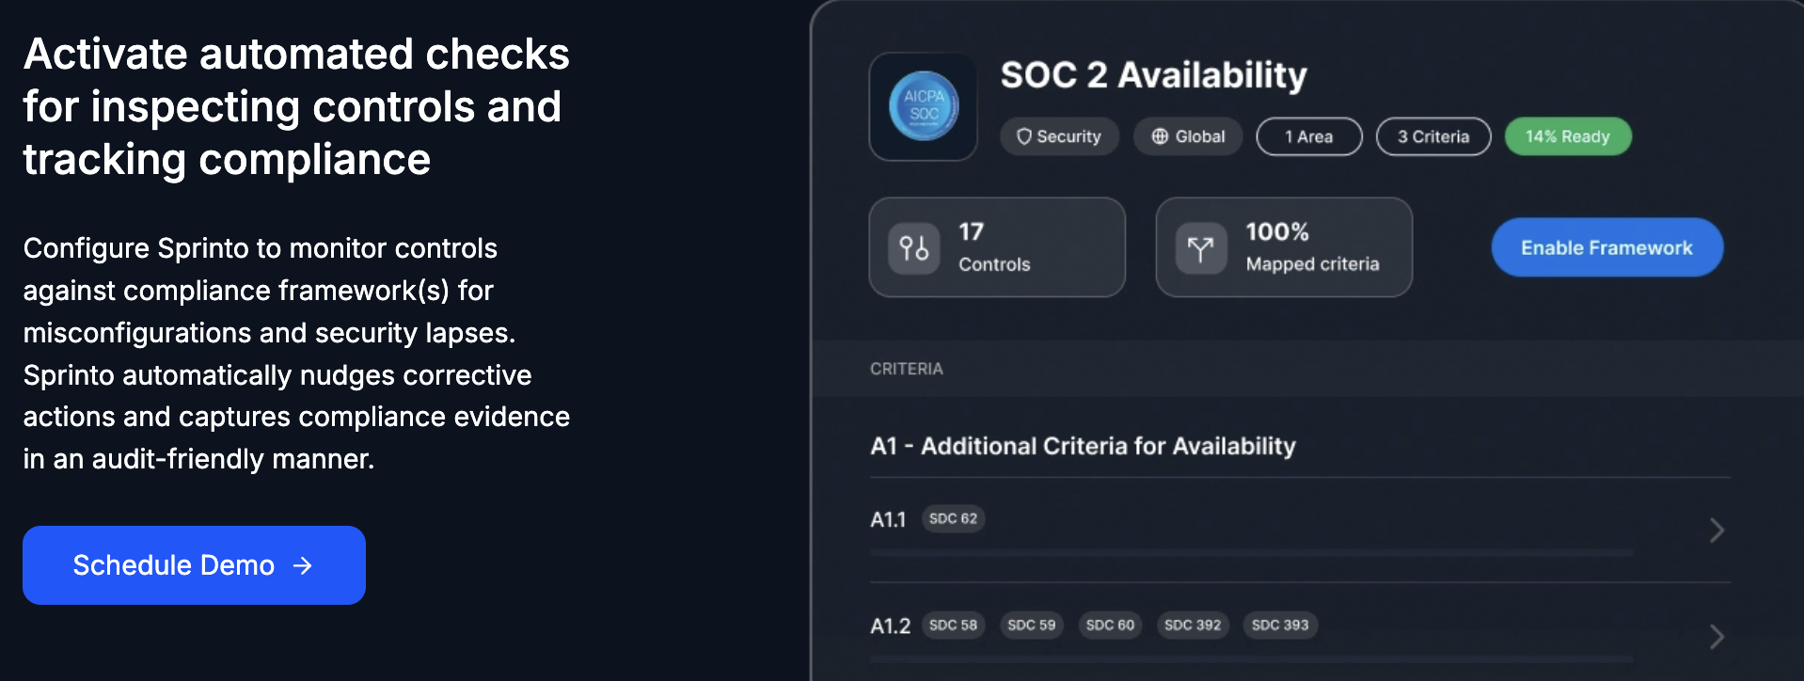The height and width of the screenshot is (681, 1804).
Task: Open the SDC 62 control tag
Action: pos(953,518)
